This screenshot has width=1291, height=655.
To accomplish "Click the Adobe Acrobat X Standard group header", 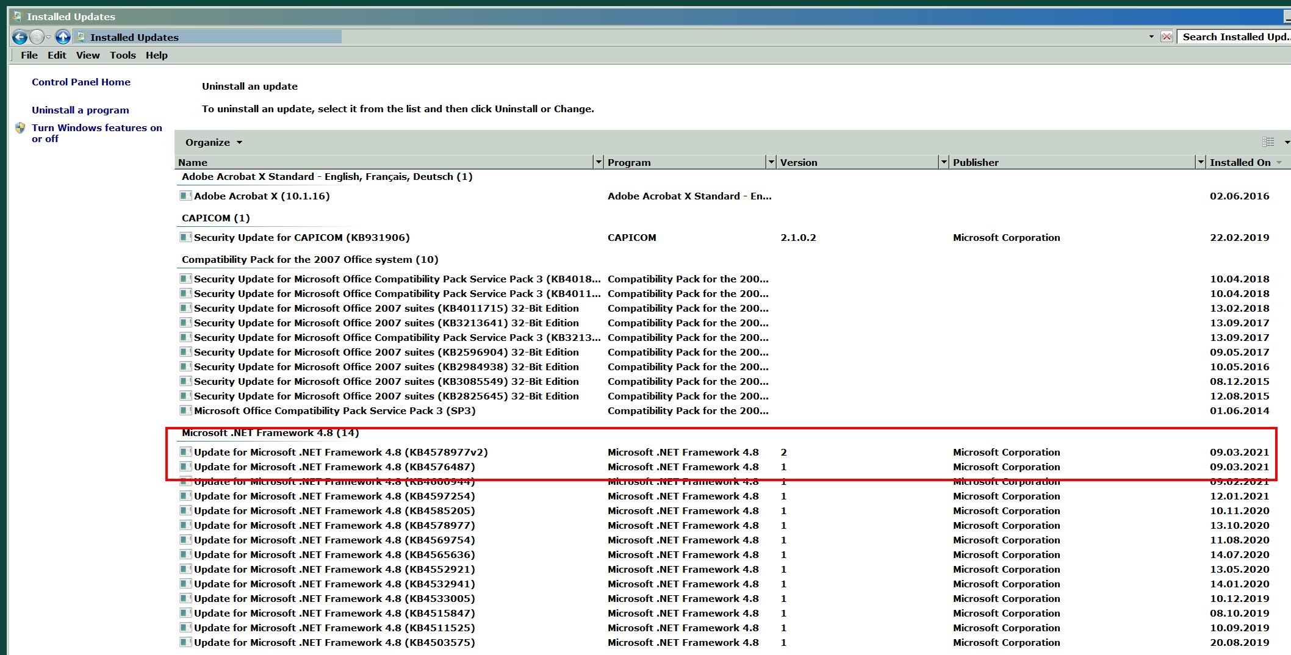I will click(x=327, y=176).
